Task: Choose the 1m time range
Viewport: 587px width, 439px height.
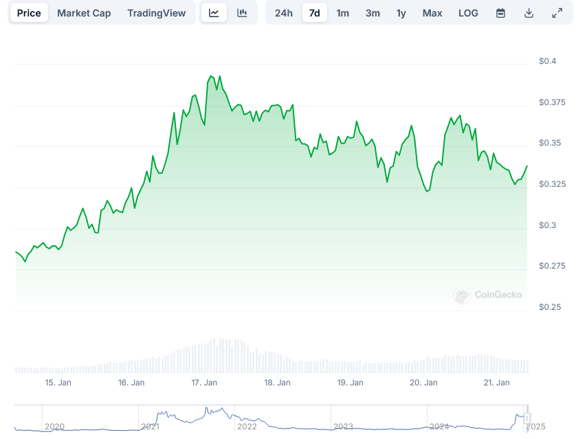Action: 342,13
